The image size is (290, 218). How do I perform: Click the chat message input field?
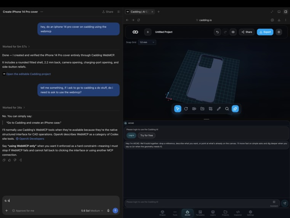click(61, 200)
